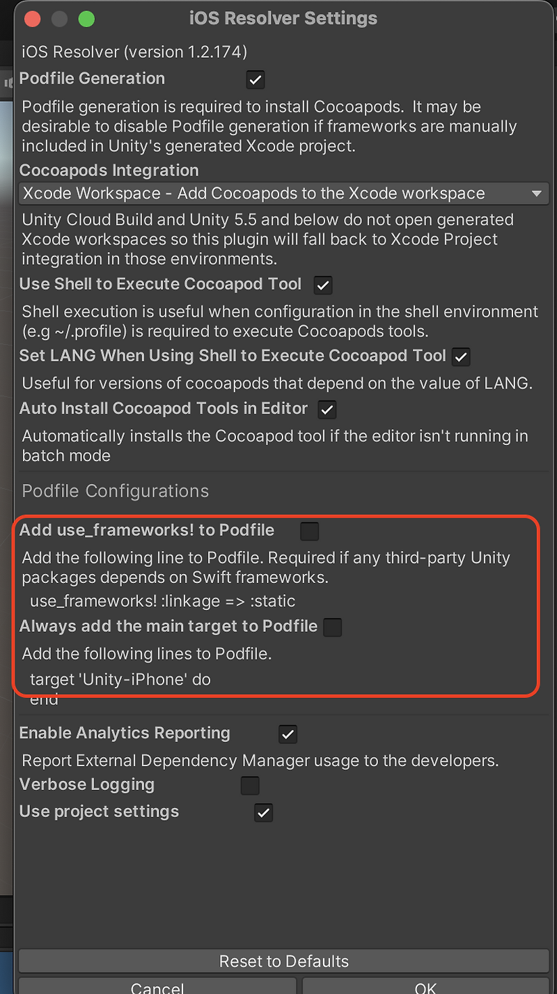The image size is (557, 994).
Task: Turn off Enable Analytics Reporting
Action: [288, 733]
